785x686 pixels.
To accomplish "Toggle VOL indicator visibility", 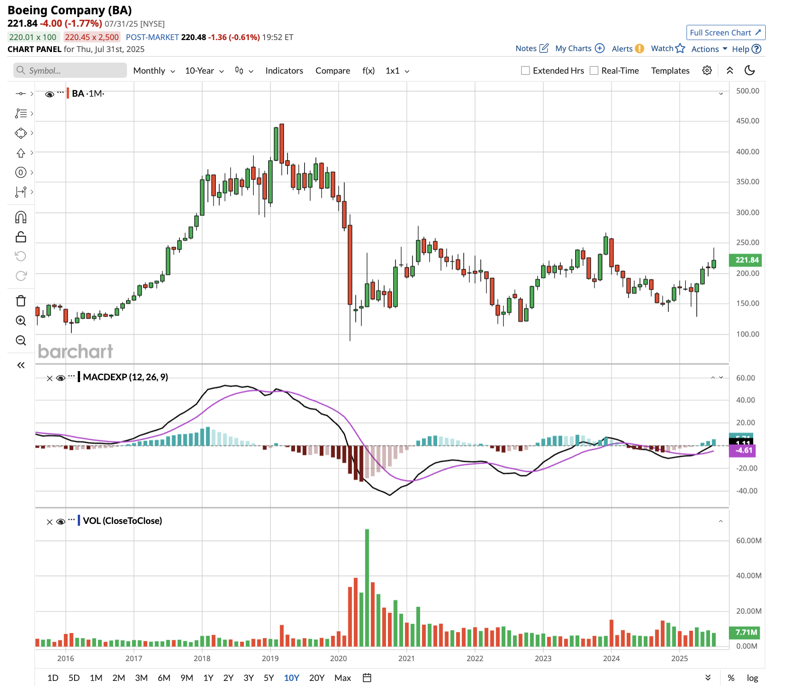I will pyautogui.click(x=60, y=522).
